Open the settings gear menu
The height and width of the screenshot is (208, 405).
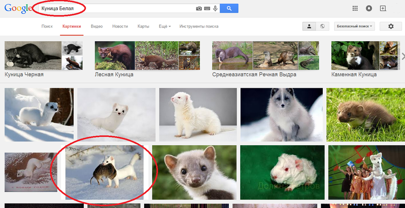pyautogui.click(x=390, y=26)
